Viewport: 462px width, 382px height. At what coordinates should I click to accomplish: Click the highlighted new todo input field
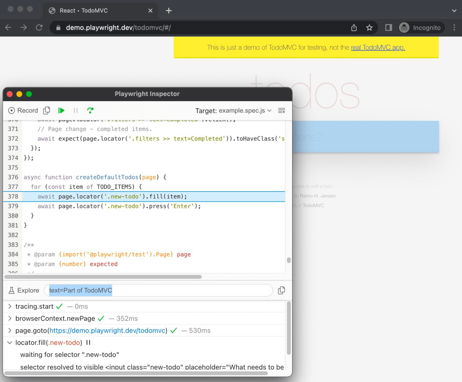click(365, 137)
